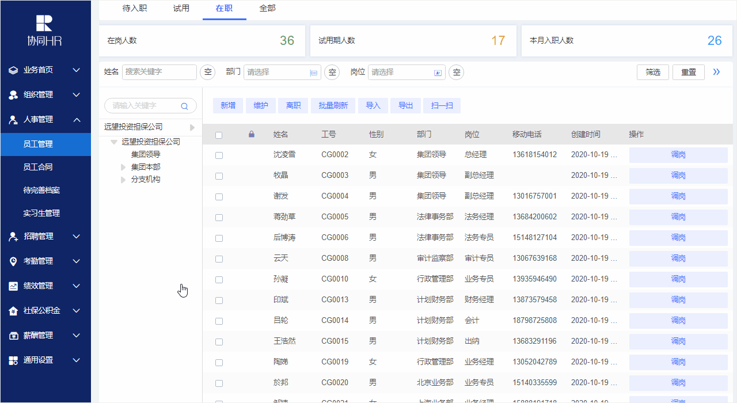Click the 导出 button
Image resolution: width=737 pixels, height=403 pixels.
(405, 105)
